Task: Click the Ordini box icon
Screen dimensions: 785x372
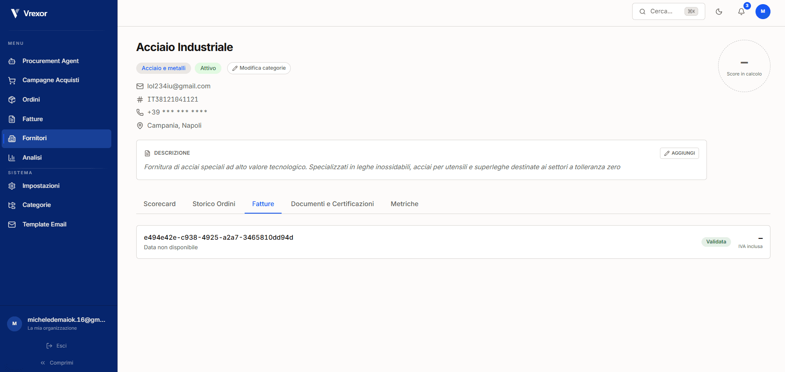Action: [x=12, y=100]
